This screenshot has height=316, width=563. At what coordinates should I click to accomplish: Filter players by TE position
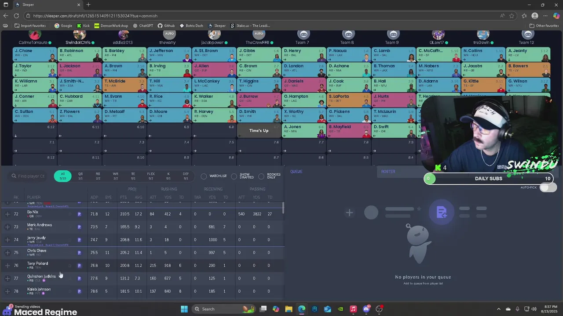[x=133, y=176]
